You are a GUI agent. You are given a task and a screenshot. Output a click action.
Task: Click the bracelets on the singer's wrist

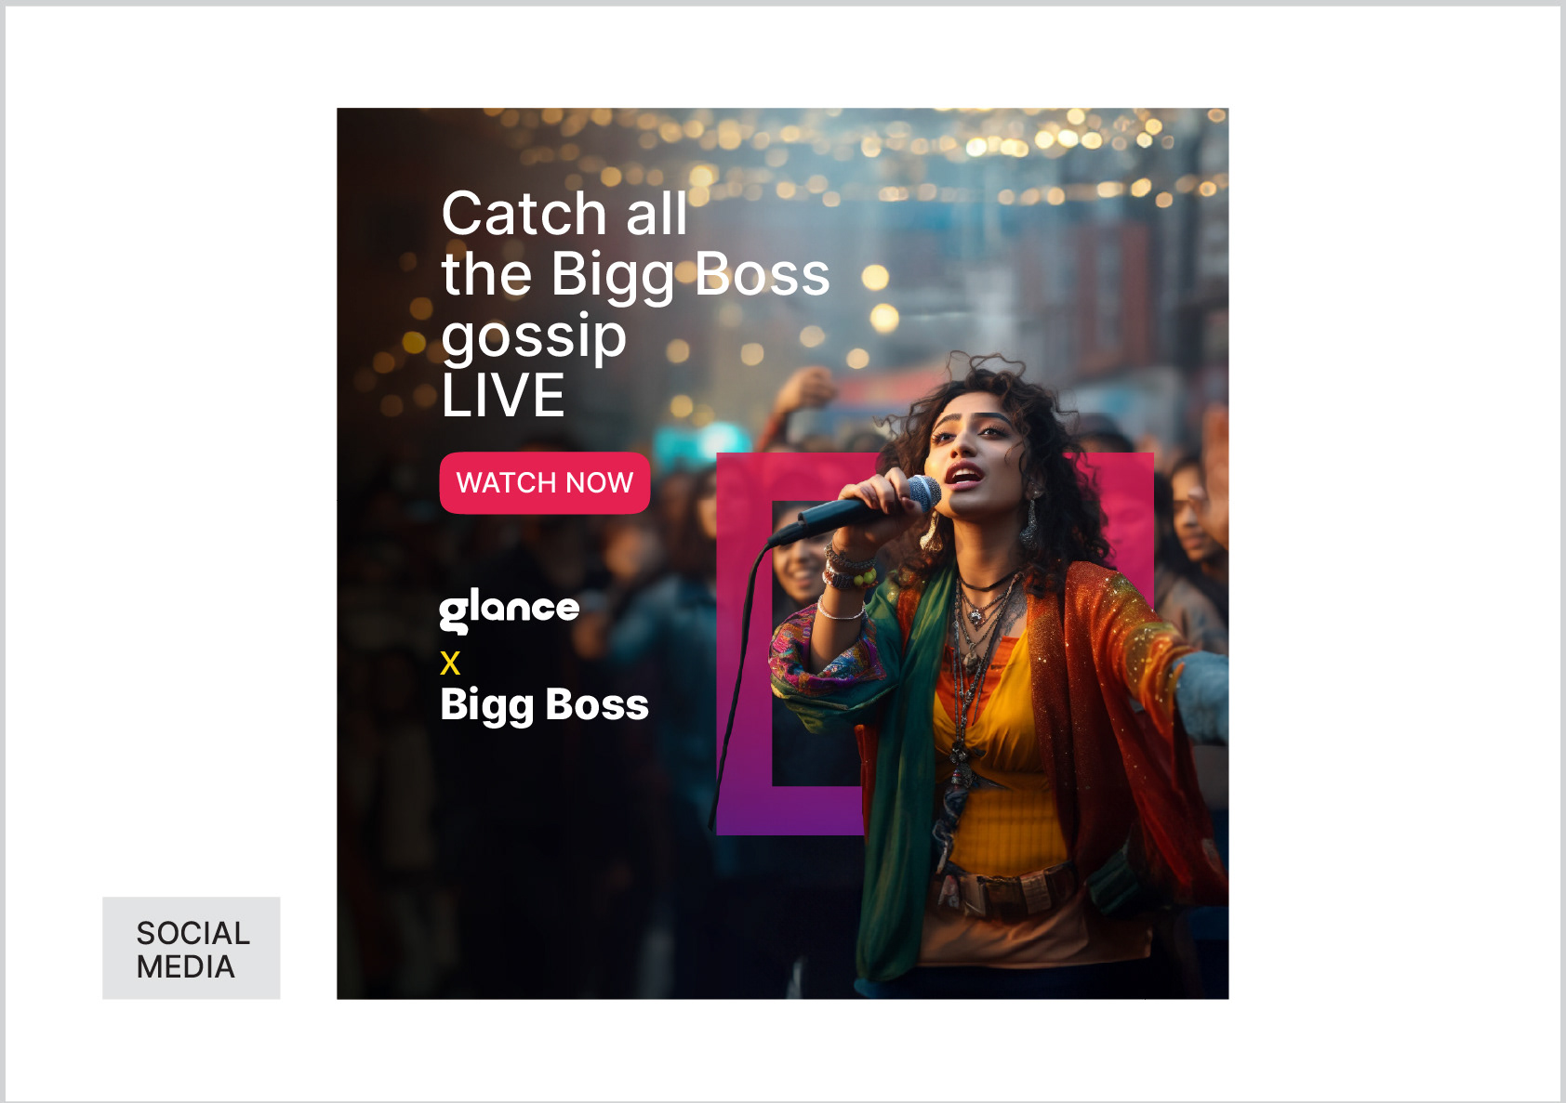(849, 569)
